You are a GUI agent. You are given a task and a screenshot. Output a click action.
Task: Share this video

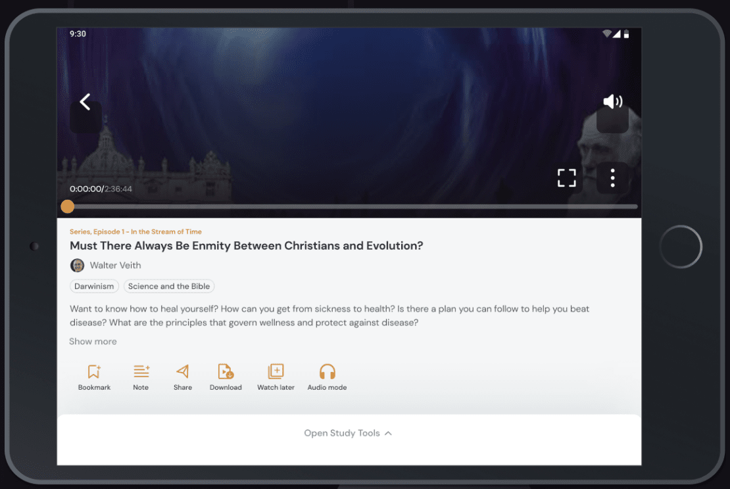[x=183, y=378]
